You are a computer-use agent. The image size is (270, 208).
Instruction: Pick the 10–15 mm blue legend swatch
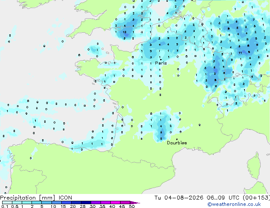(x=57, y=202)
